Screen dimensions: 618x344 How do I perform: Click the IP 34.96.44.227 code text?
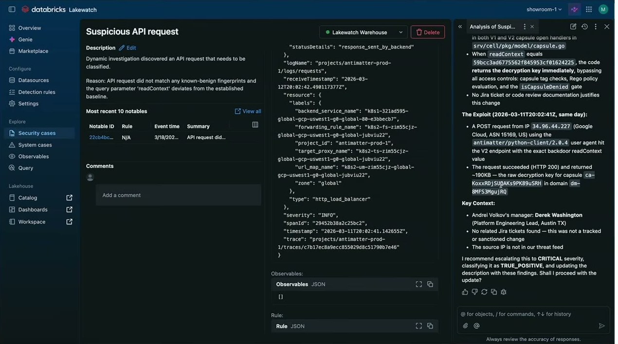pos(551,126)
